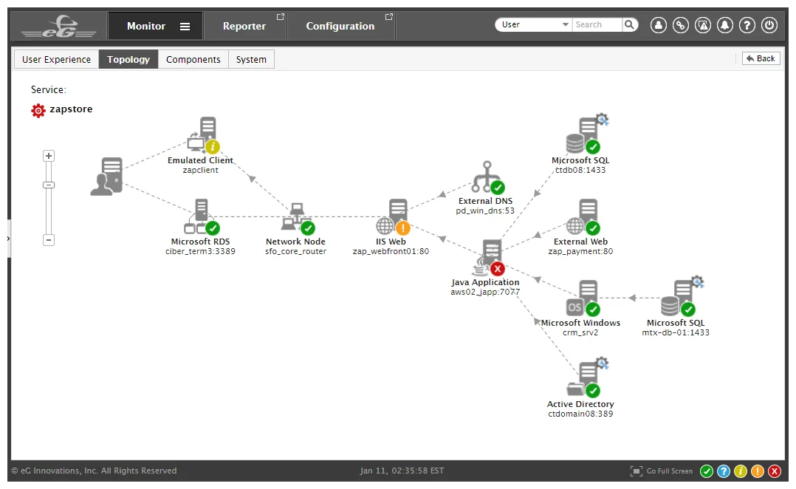Click the Back button
Viewport: 796px width, 489px height.
click(761, 58)
